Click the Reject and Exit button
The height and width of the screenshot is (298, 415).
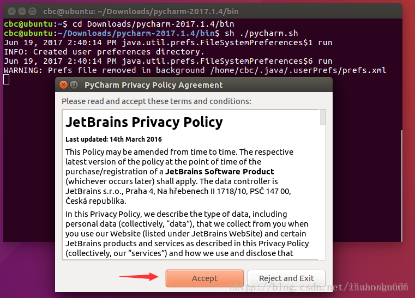[286, 278]
